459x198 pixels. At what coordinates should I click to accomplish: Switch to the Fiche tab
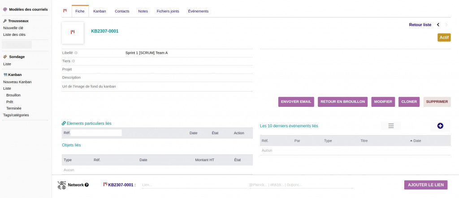(80, 11)
